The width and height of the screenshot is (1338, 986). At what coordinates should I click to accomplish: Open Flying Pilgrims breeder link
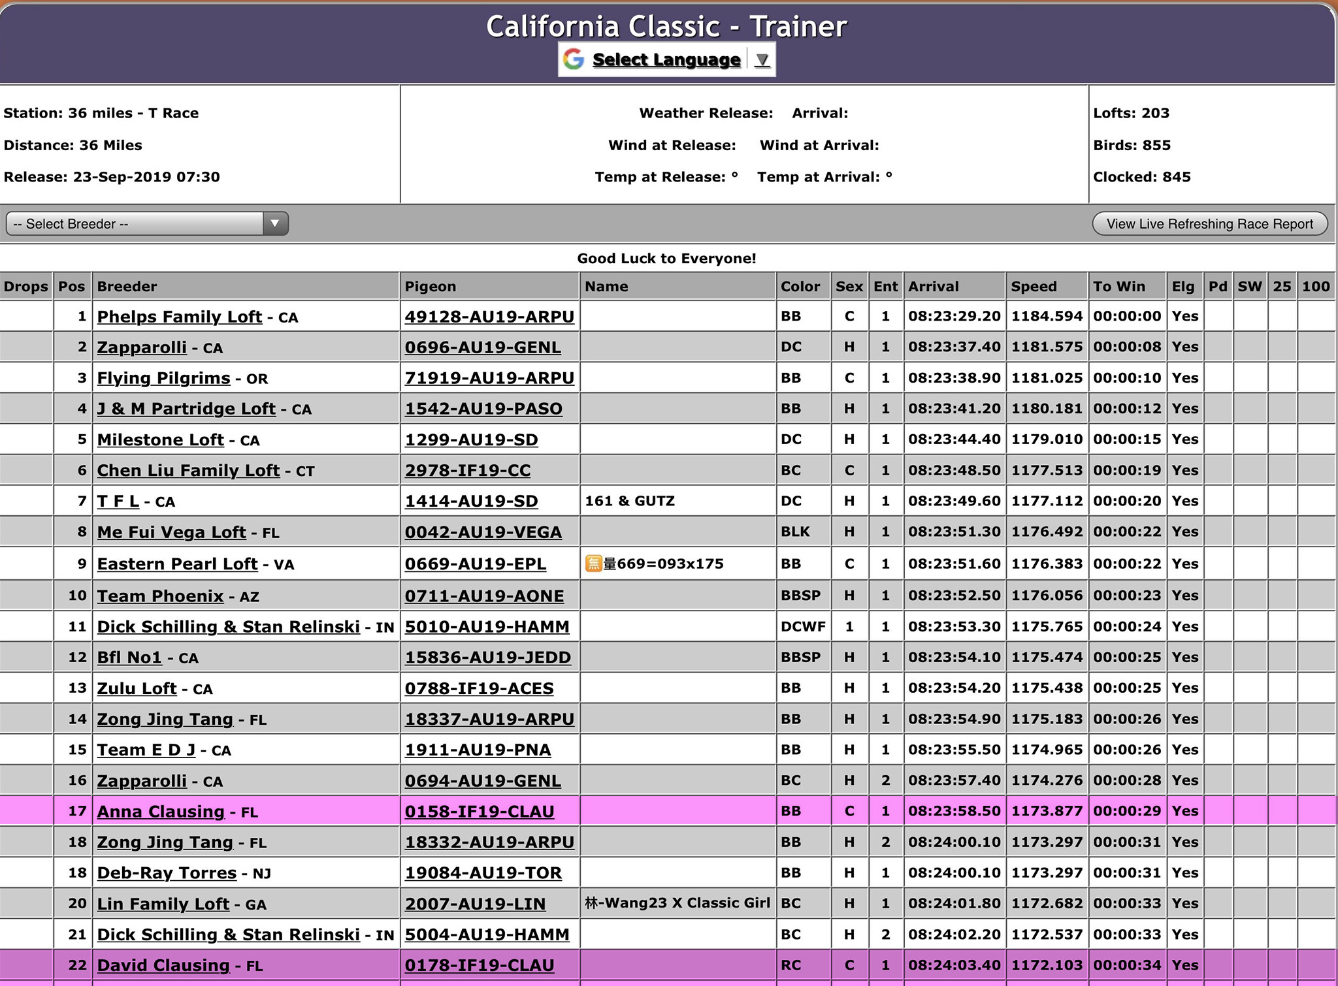tap(163, 378)
